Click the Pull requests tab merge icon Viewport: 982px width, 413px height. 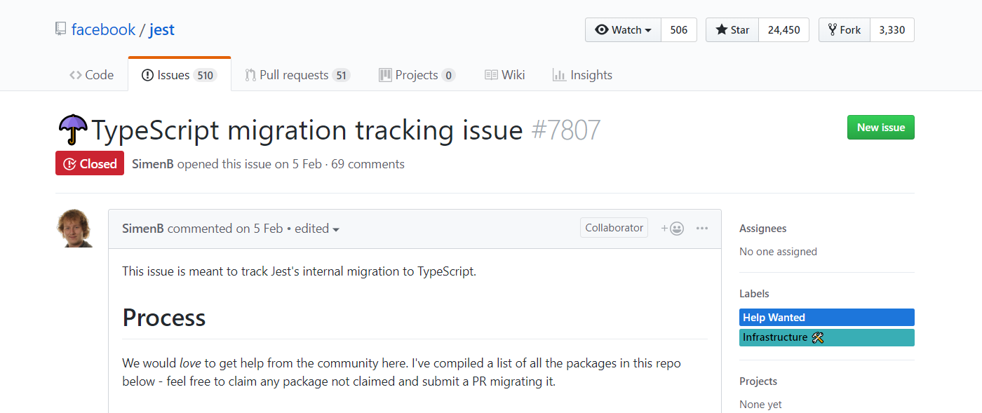(x=250, y=75)
